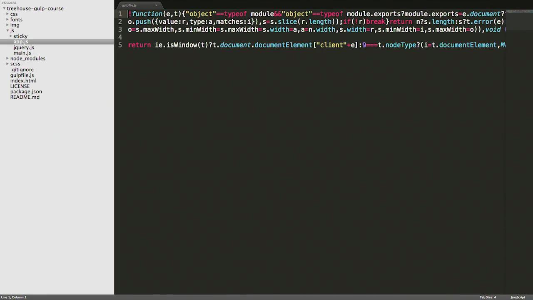Expand the scss folder arrow
533x300 pixels.
click(7, 64)
